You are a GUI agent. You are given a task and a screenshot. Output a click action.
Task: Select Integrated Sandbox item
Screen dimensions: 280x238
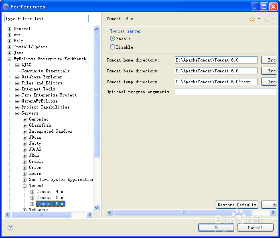pos(51,131)
